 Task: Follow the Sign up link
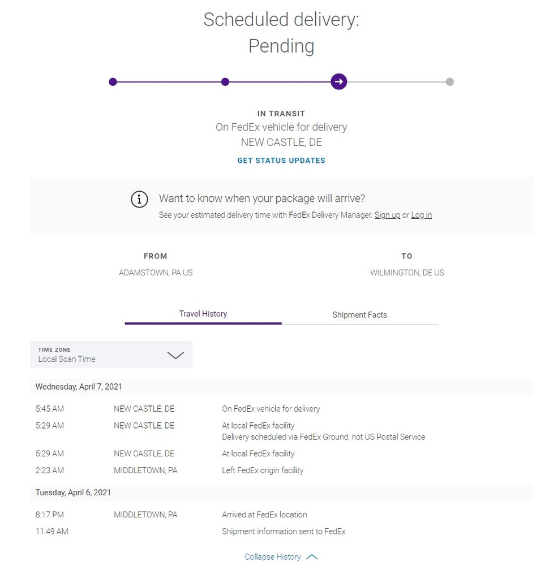tap(387, 215)
